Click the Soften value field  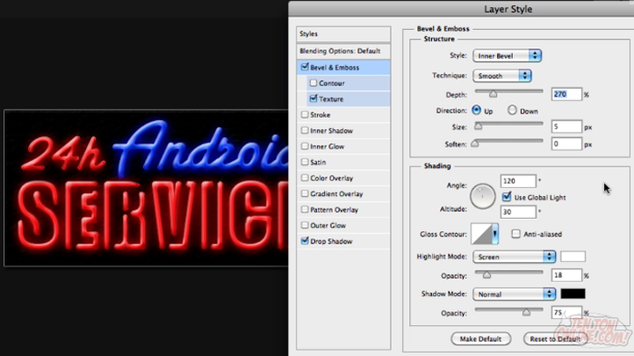tap(566, 144)
